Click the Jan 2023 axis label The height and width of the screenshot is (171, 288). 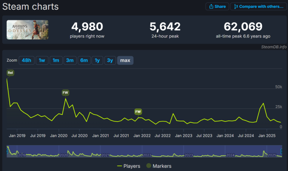(183, 136)
